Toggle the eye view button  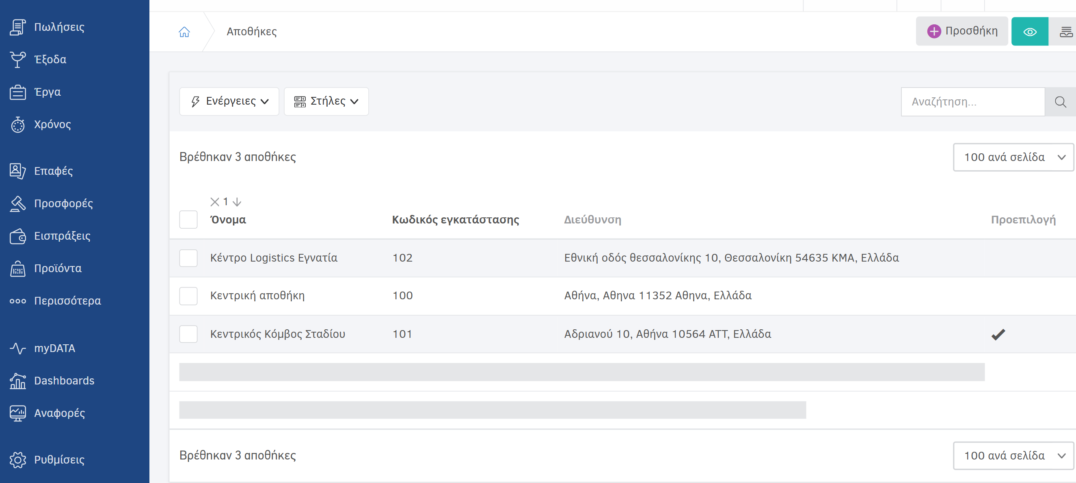click(x=1029, y=32)
